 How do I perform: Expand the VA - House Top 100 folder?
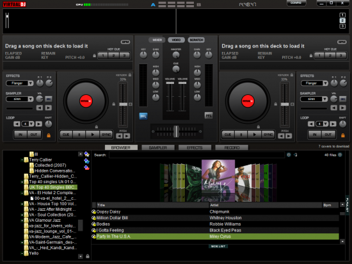[22, 204]
